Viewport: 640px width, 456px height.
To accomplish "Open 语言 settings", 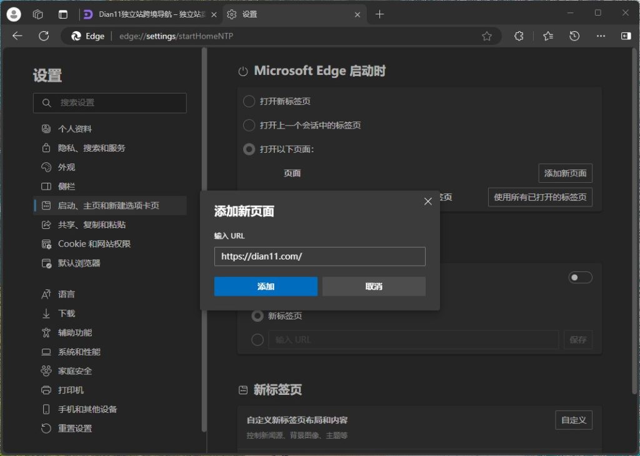I will click(110, 294).
